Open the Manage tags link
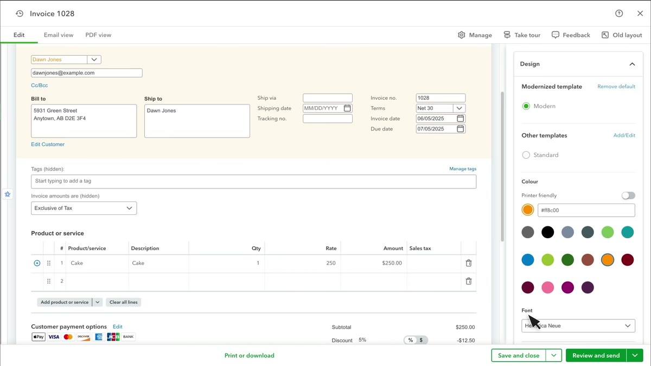This screenshot has height=366, width=651. 463,169
